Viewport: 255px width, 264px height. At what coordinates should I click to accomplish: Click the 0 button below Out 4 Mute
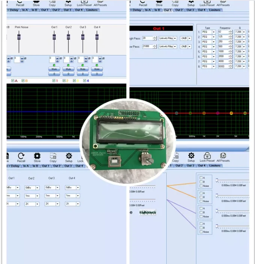point(97,74)
